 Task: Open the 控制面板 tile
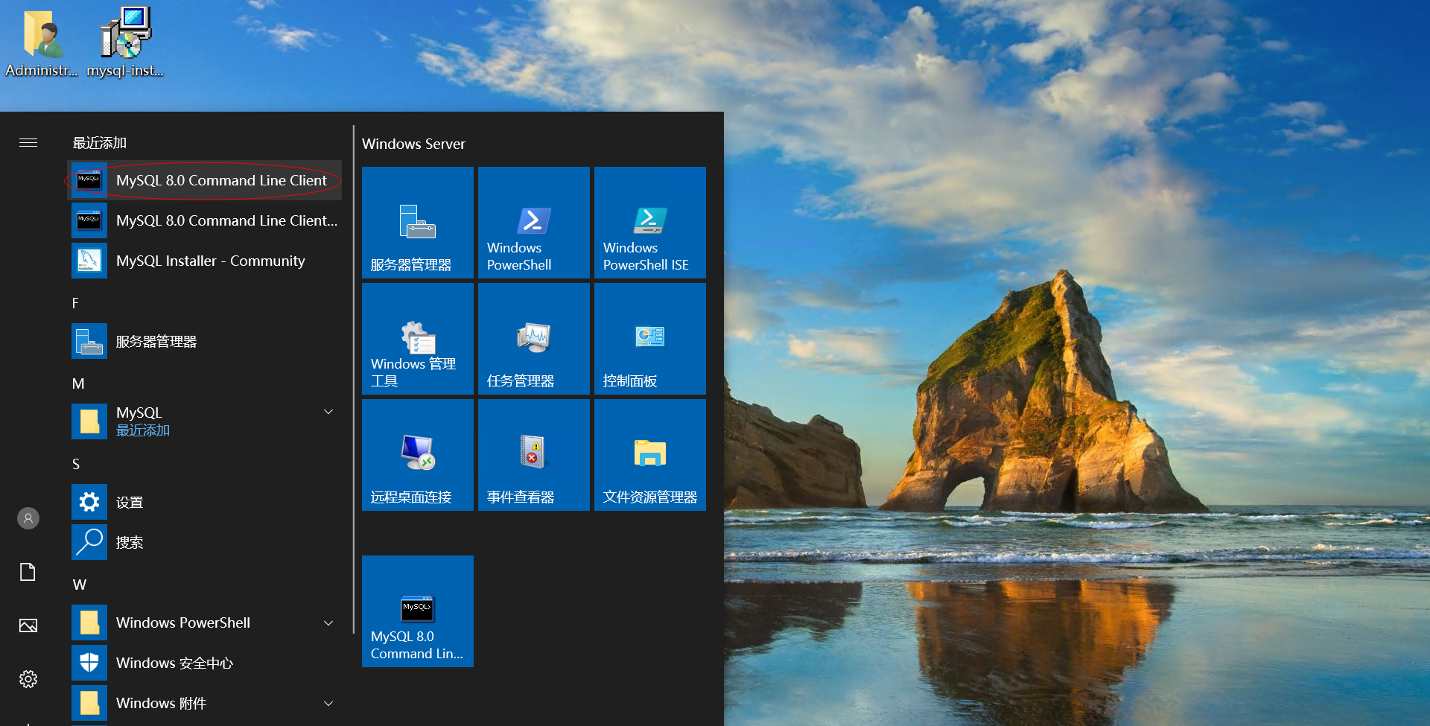(x=650, y=339)
